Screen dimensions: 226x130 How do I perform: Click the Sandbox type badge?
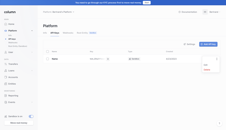[134, 59]
